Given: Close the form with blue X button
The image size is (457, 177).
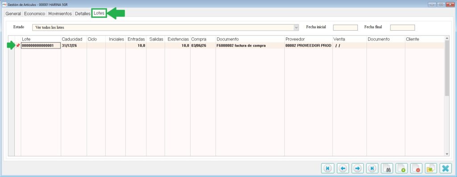Looking at the screenshot, I should [446, 168].
